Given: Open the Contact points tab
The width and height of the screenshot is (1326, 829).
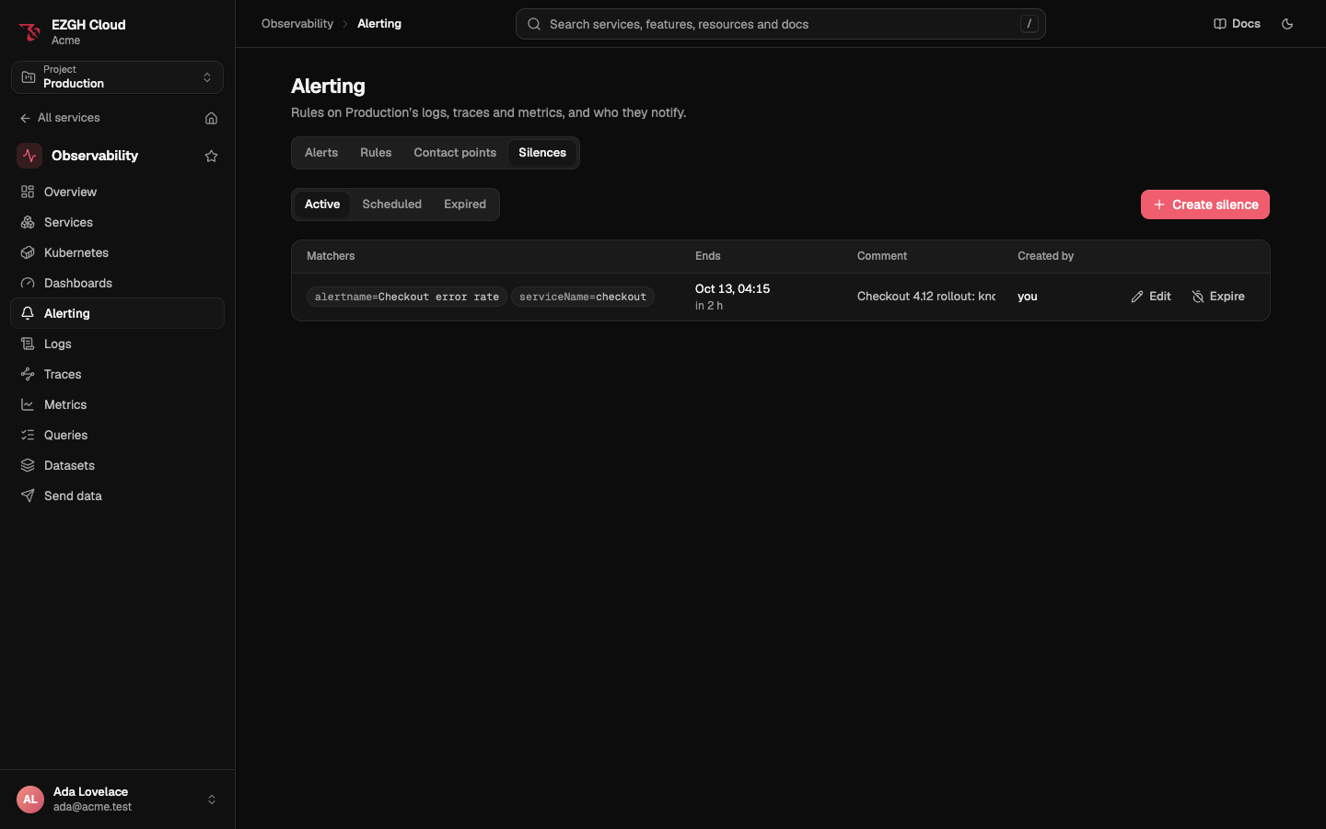Looking at the screenshot, I should point(455,153).
